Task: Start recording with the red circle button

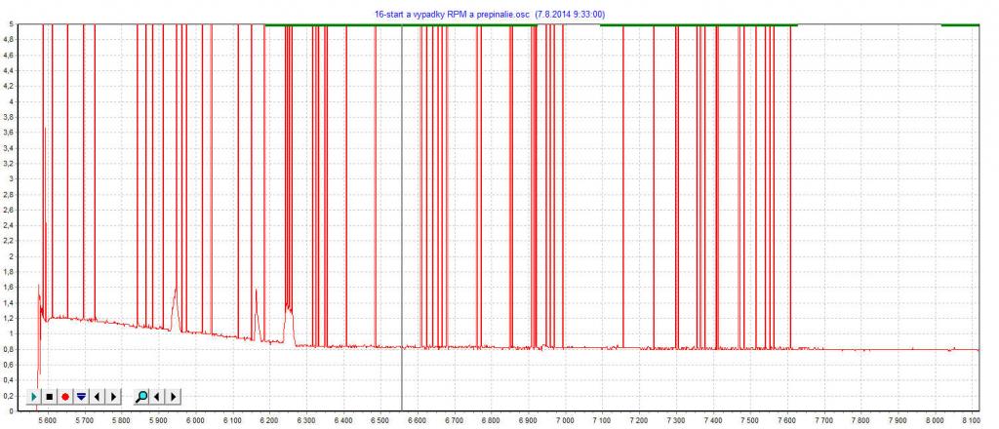Action: point(65,397)
